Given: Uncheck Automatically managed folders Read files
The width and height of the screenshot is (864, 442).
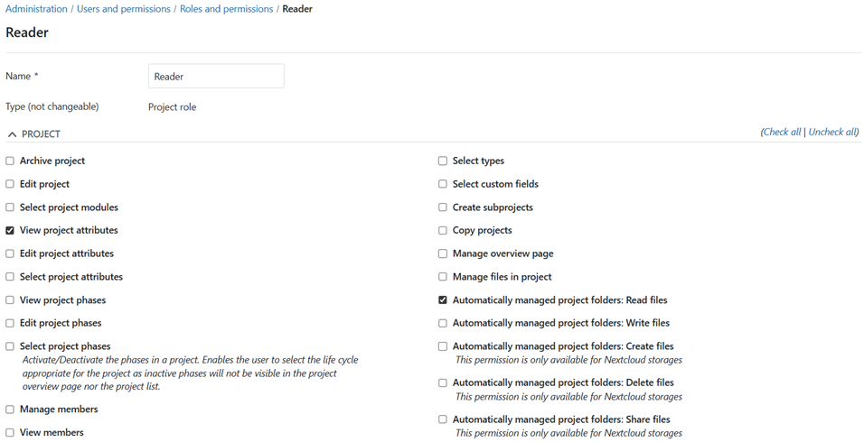Looking at the screenshot, I should (443, 300).
